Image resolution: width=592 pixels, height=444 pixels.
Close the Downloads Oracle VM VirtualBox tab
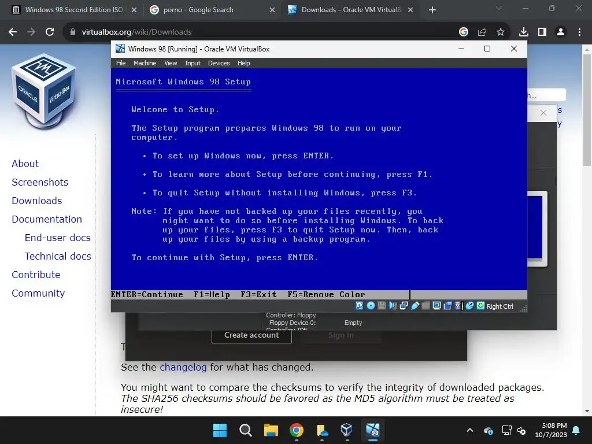point(410,10)
